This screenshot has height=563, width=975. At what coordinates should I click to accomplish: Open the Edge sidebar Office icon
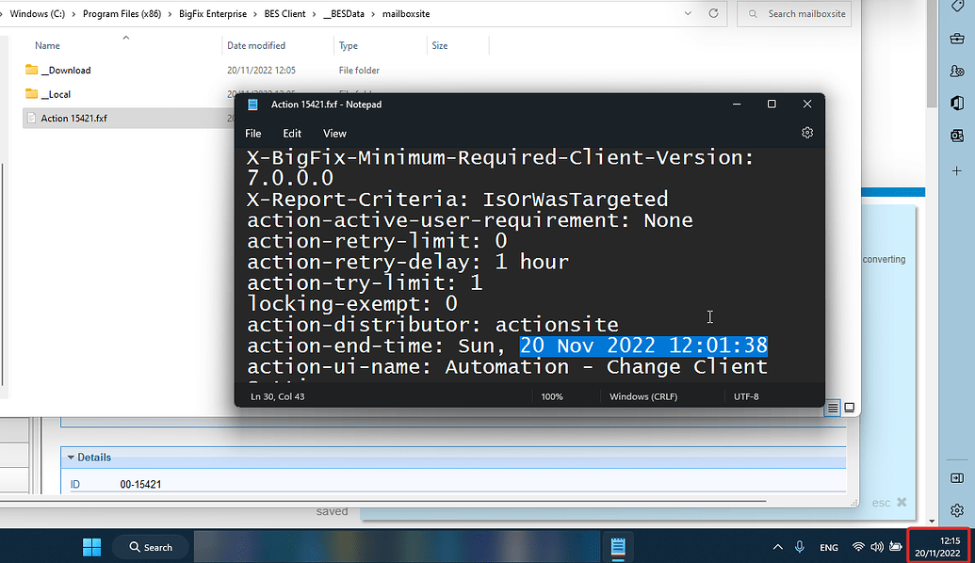958,104
